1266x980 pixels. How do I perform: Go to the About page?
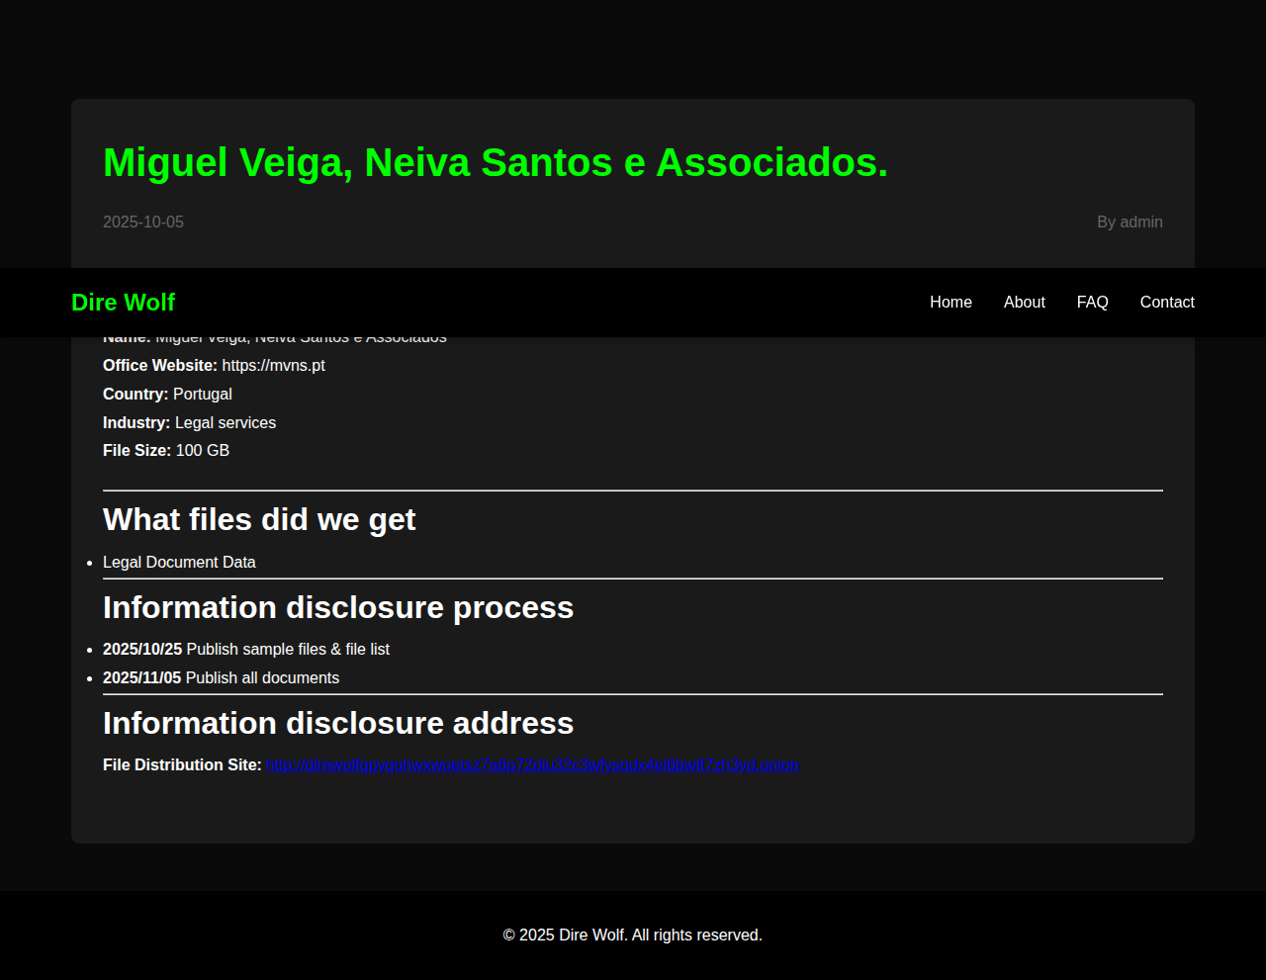coord(1024,303)
